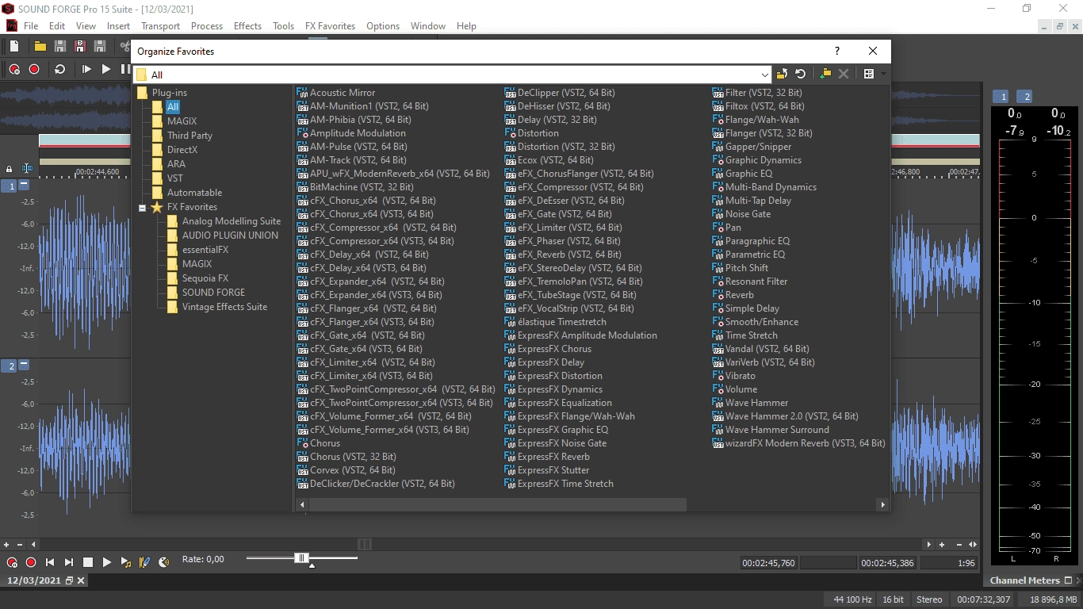Viewport: 1083px width, 609px height.
Task: Select the essentialFX favorites folder
Action: coord(205,250)
